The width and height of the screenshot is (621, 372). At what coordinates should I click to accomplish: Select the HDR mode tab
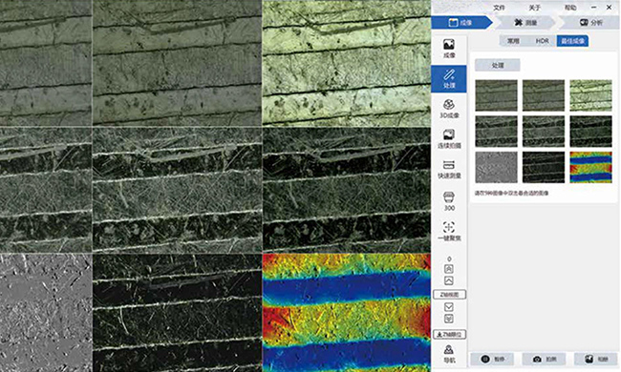(543, 41)
